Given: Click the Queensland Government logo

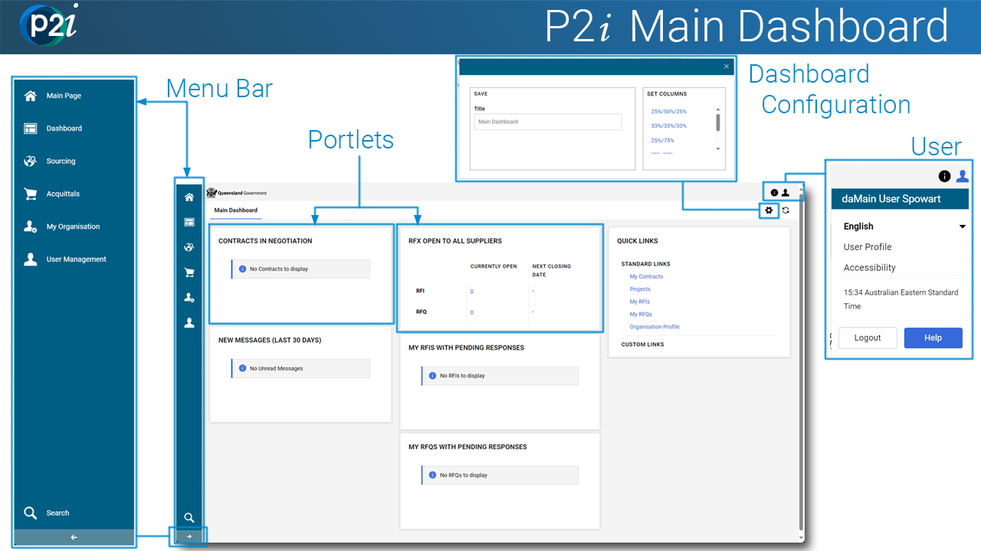Looking at the screenshot, I should (237, 193).
